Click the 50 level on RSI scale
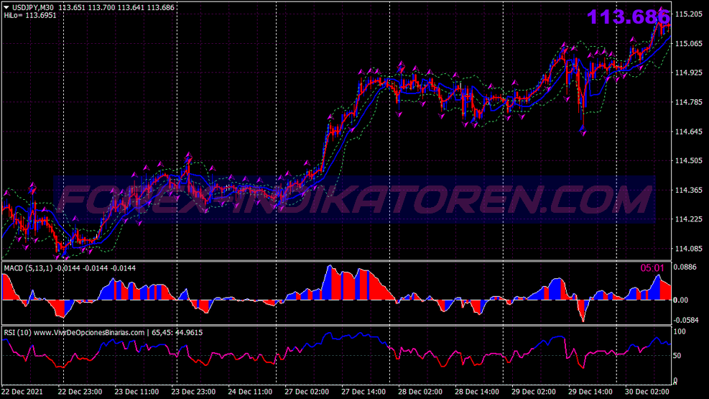This screenshot has width=709, height=399. click(677, 356)
